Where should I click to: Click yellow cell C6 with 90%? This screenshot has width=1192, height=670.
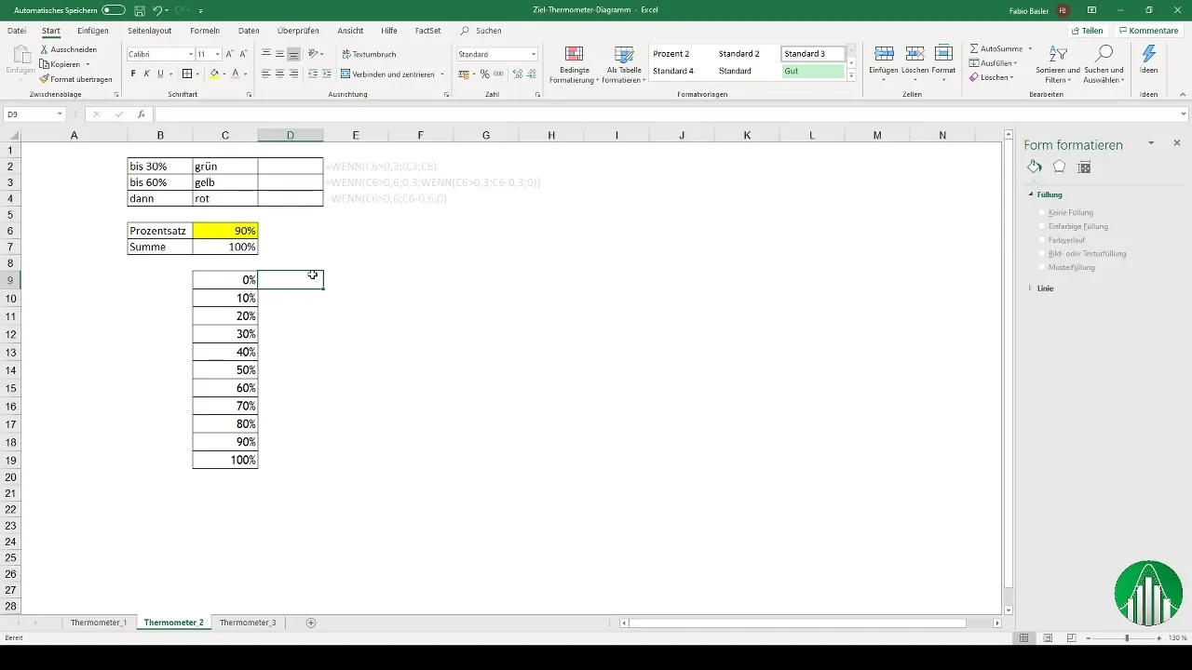(225, 230)
